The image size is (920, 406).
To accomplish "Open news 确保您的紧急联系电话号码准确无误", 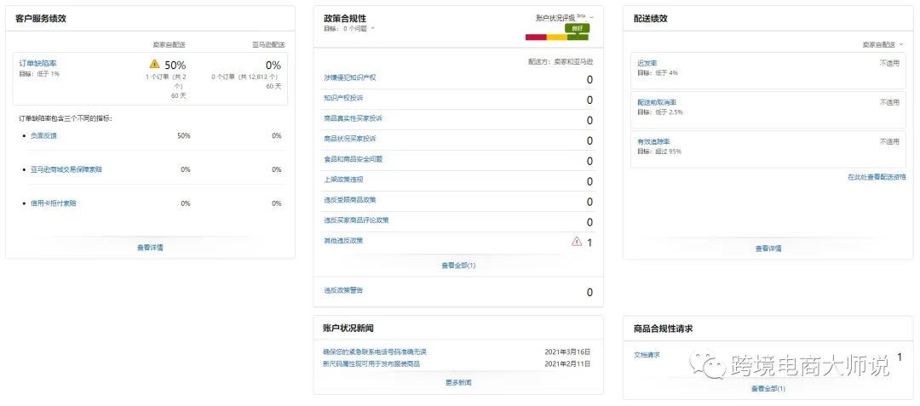I will (374, 352).
